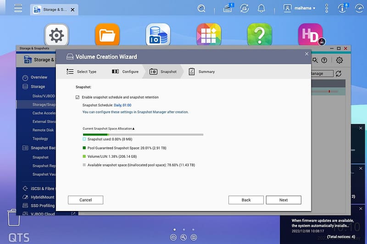
Task: Switch to the third desktop page dot
Action: pos(193,229)
